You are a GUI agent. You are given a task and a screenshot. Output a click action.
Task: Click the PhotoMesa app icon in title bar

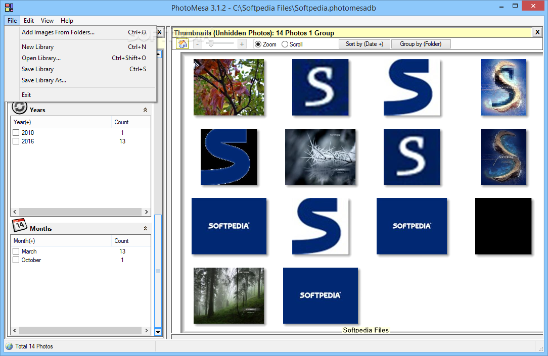(x=9, y=8)
